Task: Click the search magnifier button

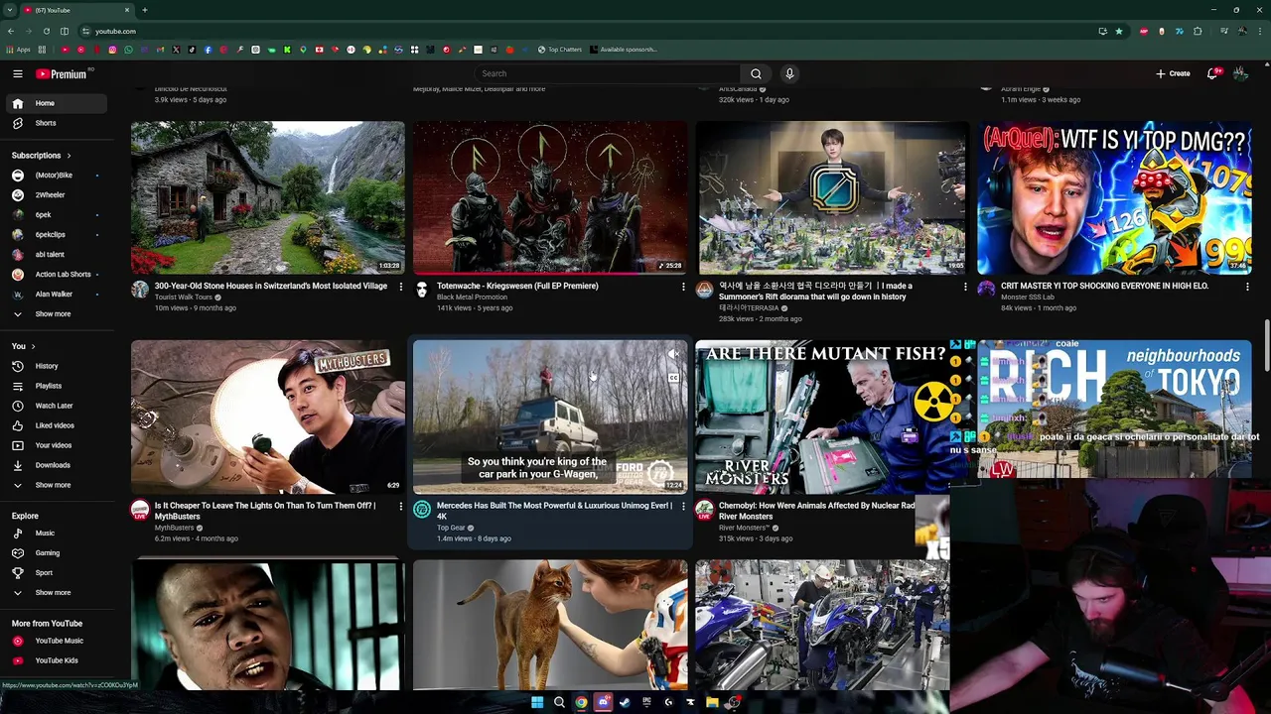Action: 756,73
